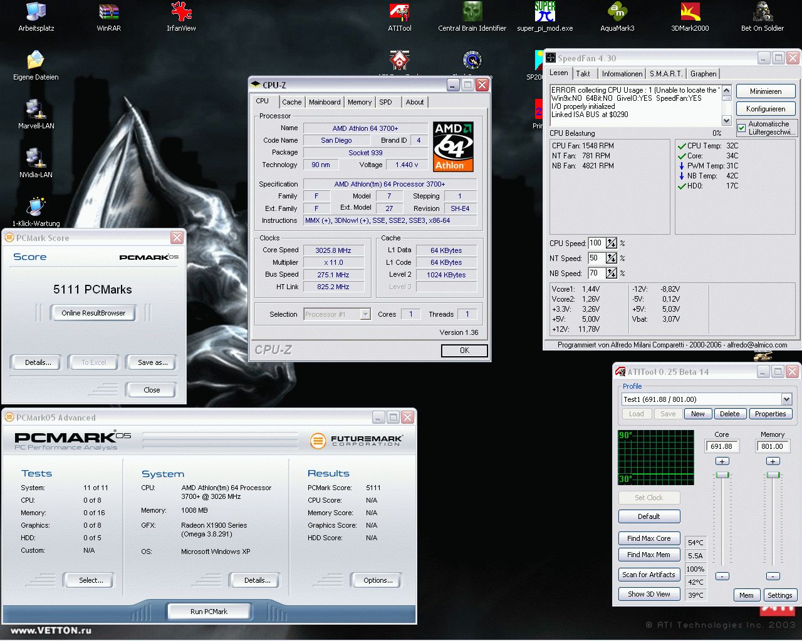
Task: Open the Memory tab in CPU-Z
Action: point(360,102)
